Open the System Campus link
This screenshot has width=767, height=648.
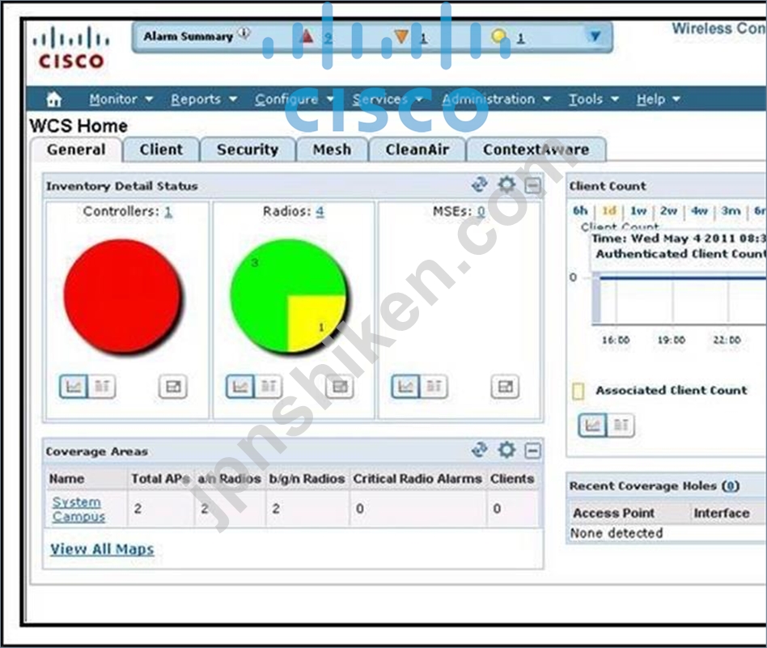[78, 509]
